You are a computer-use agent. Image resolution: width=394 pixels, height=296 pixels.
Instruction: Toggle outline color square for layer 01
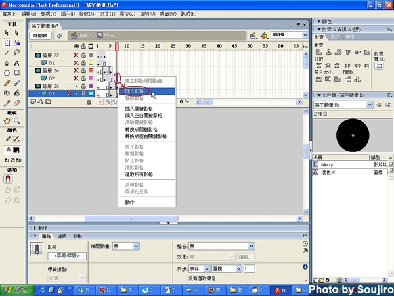coord(91,62)
